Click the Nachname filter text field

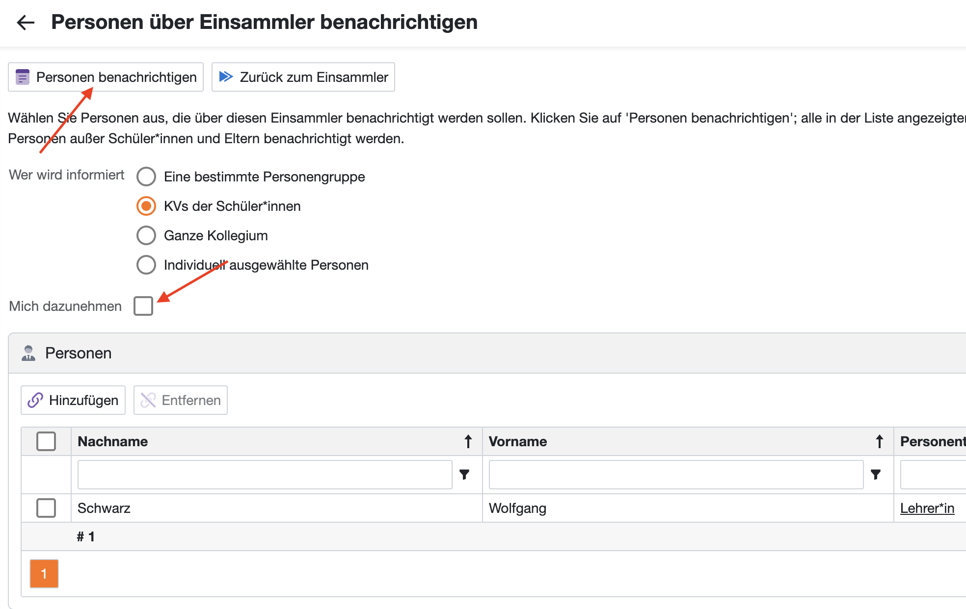point(265,474)
